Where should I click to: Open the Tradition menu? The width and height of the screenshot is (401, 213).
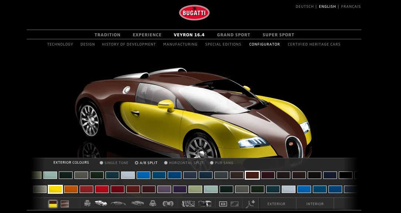[x=107, y=35]
